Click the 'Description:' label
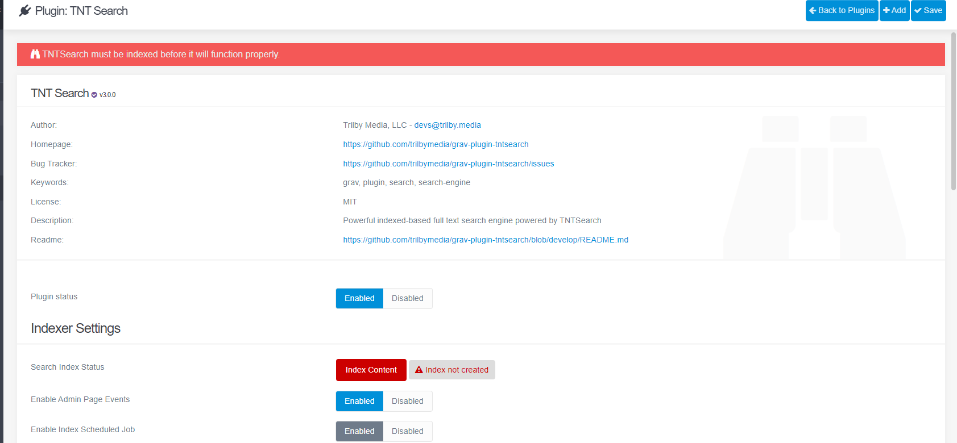Screen dimensions: 957x443 coord(52,220)
